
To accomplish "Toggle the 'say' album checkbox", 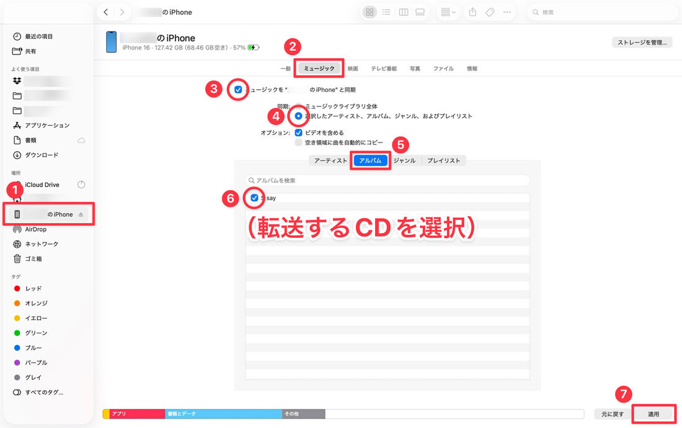I will click(254, 198).
